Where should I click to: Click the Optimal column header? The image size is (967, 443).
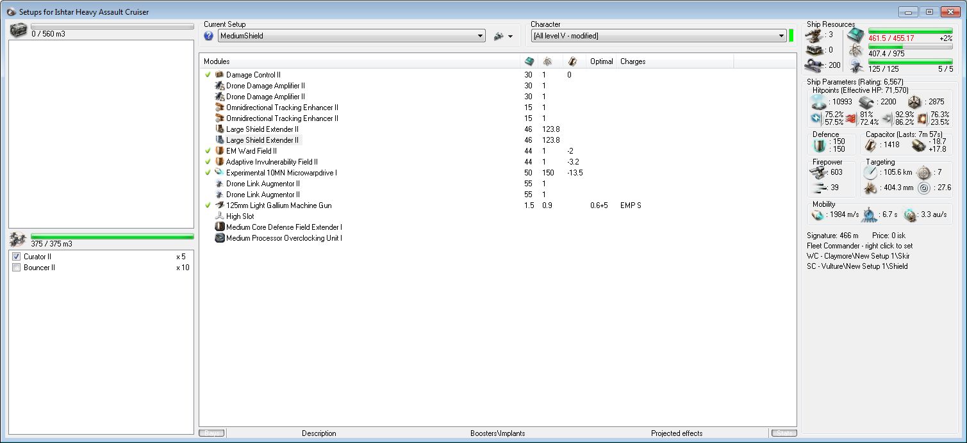[601, 61]
